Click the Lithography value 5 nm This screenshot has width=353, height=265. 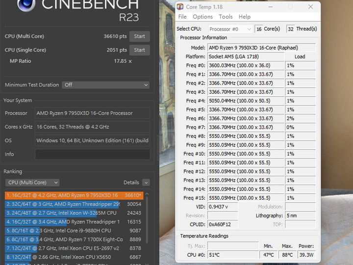[301, 215]
